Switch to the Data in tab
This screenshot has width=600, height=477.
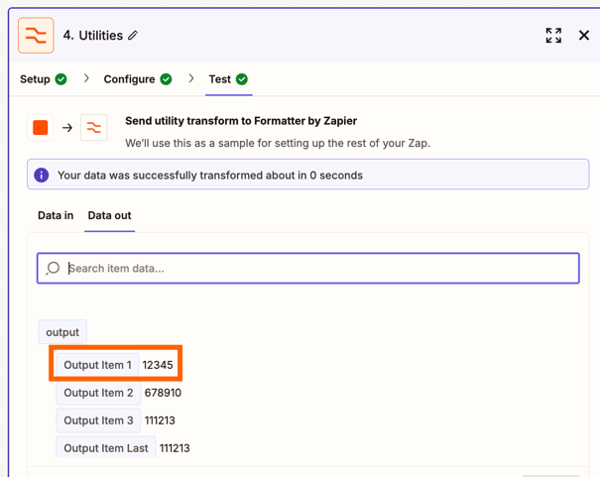56,215
